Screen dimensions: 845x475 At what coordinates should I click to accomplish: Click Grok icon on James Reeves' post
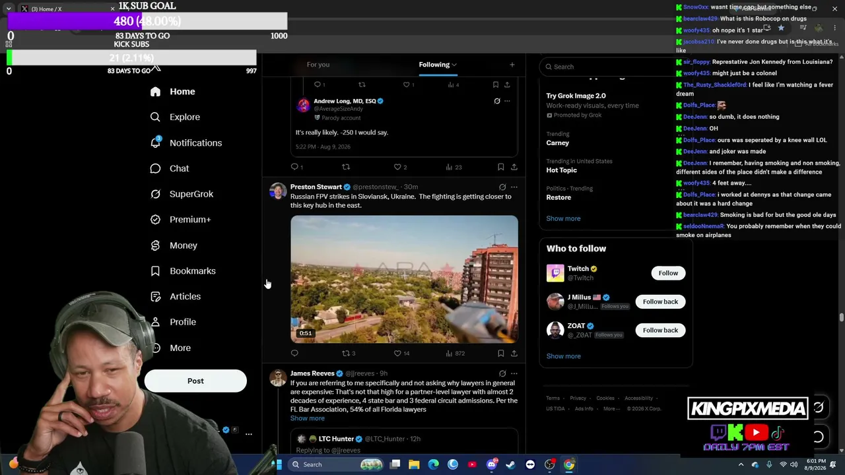[x=502, y=374]
